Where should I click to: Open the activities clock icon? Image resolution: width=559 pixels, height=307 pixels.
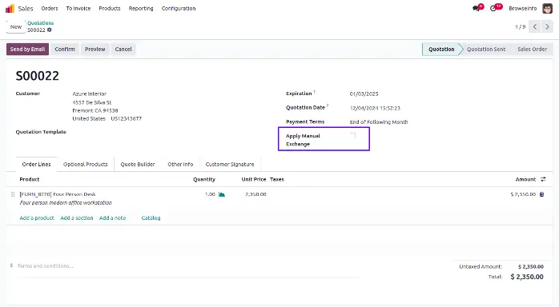coord(493,8)
